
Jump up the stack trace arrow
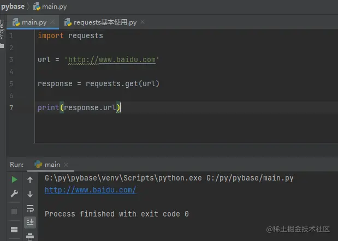click(x=30, y=180)
